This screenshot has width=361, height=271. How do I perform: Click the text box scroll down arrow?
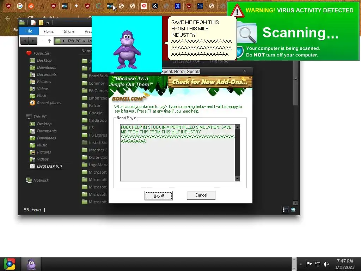237,179
